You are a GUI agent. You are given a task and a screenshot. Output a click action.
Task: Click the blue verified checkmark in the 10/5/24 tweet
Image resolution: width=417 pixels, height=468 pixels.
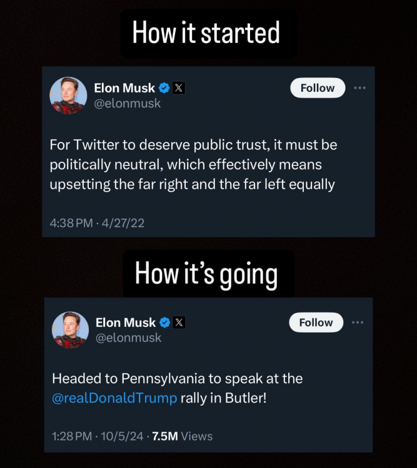(x=165, y=323)
